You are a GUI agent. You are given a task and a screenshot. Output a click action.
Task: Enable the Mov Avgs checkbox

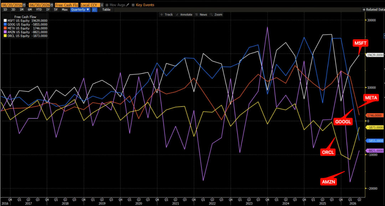point(107,5)
